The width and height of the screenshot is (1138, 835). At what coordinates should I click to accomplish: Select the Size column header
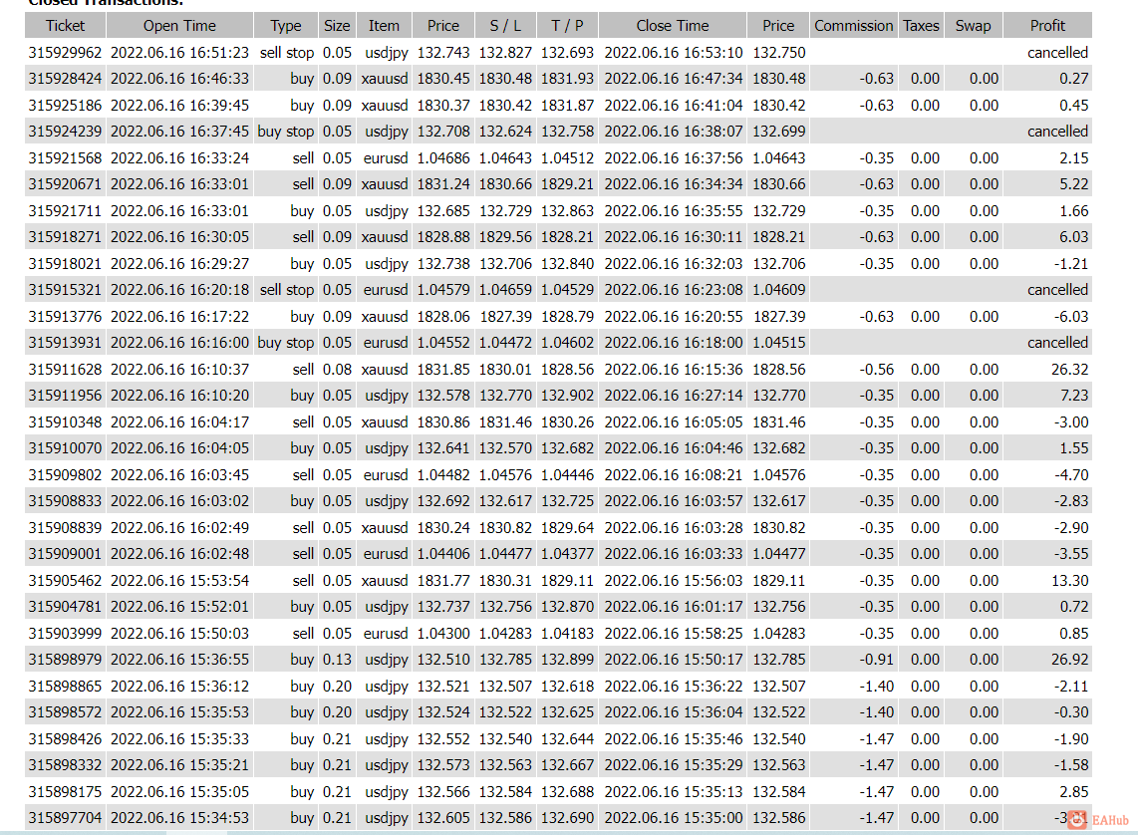pos(337,25)
